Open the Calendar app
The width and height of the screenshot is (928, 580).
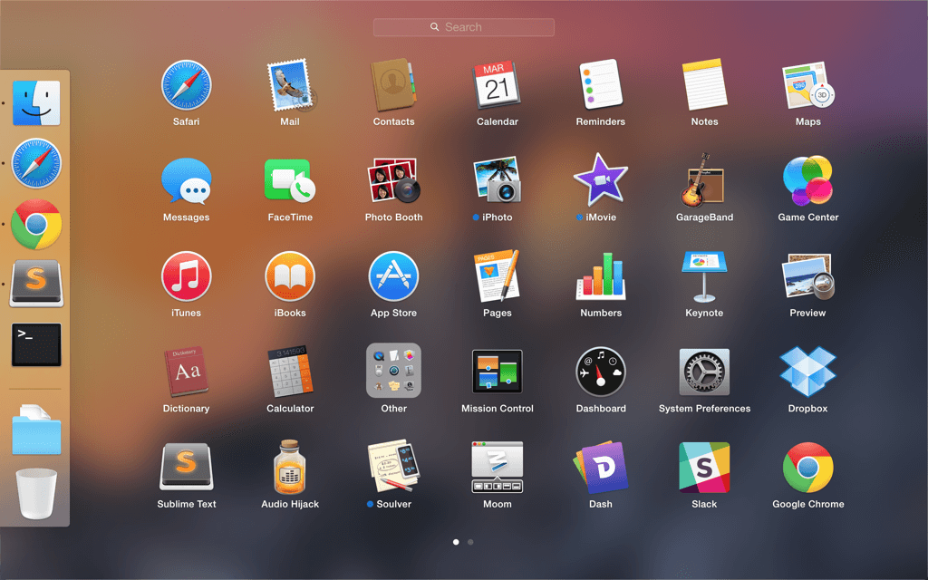pyautogui.click(x=498, y=85)
